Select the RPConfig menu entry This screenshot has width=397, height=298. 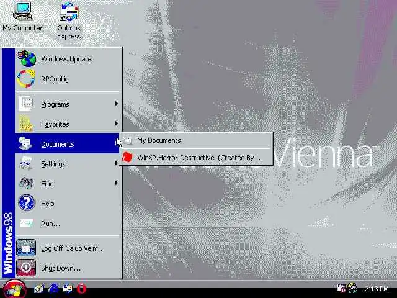click(x=68, y=79)
